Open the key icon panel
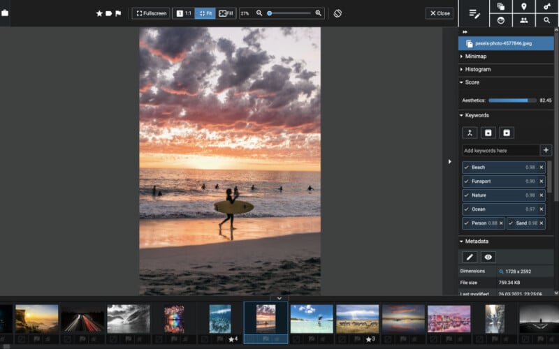Screen dimensions: 559x349 click(547, 6)
